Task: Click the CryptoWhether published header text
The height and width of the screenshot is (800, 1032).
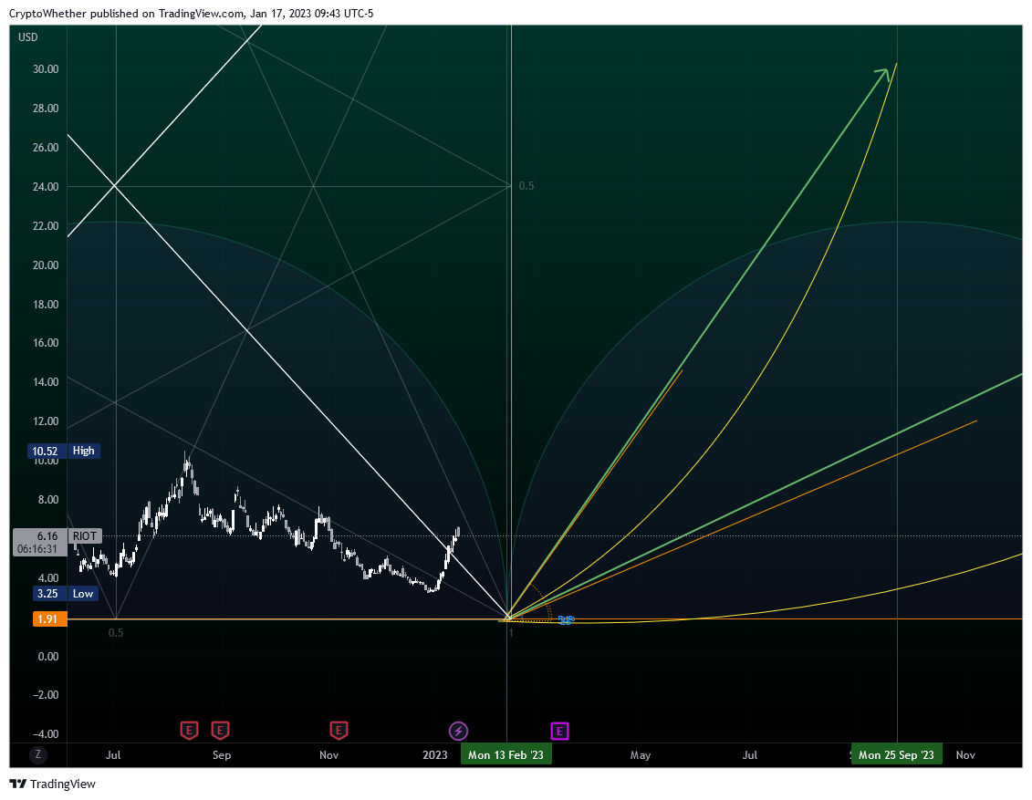Action: (191, 13)
